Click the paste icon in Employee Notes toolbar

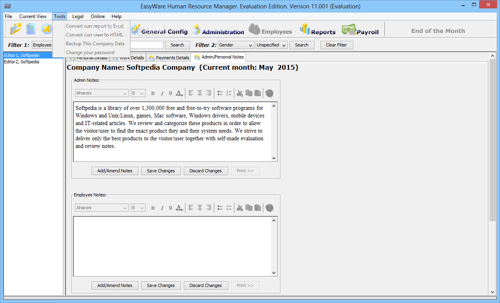tap(258, 208)
